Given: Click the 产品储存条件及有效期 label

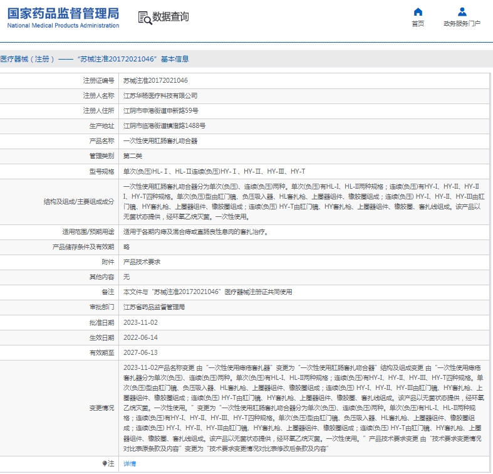Looking at the screenshot, I should pyautogui.click(x=83, y=247).
